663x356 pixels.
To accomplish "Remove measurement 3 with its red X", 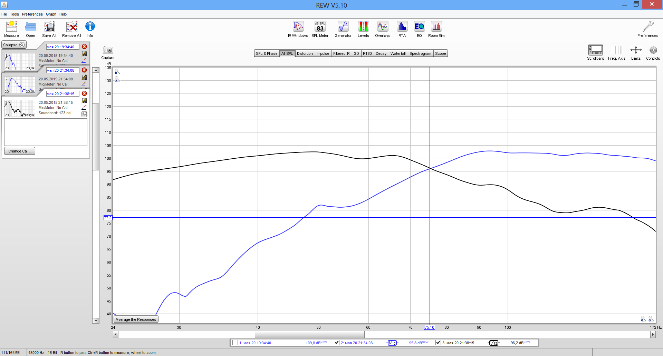I will 84,93.
